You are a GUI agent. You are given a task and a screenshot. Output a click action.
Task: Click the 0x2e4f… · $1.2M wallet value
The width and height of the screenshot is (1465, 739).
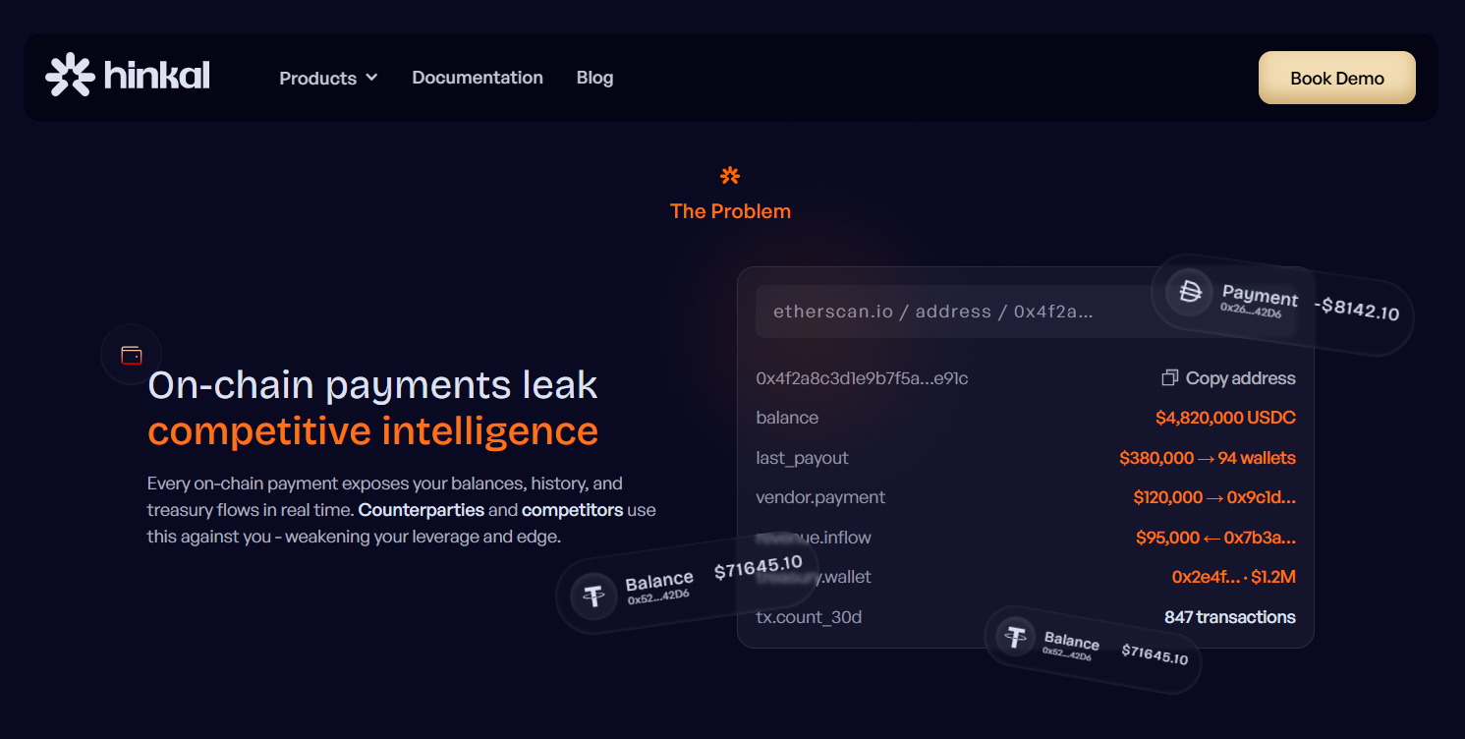[x=1233, y=577]
